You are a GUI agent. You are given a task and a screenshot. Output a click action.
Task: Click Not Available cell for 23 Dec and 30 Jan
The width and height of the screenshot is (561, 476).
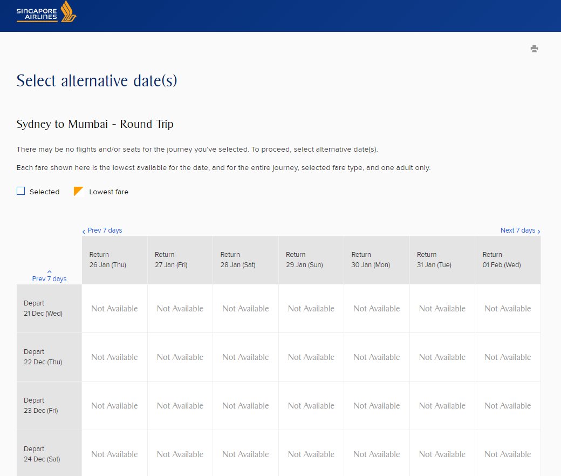377,405
